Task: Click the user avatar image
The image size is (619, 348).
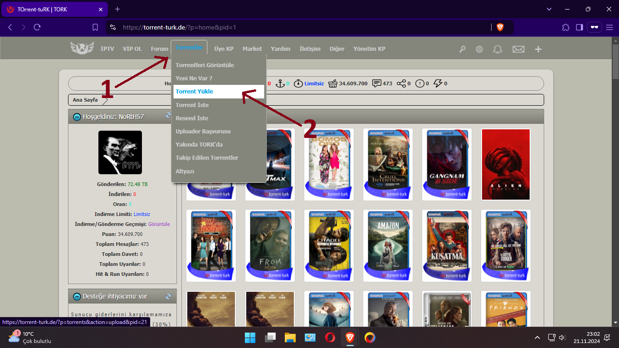Action: pyautogui.click(x=120, y=152)
